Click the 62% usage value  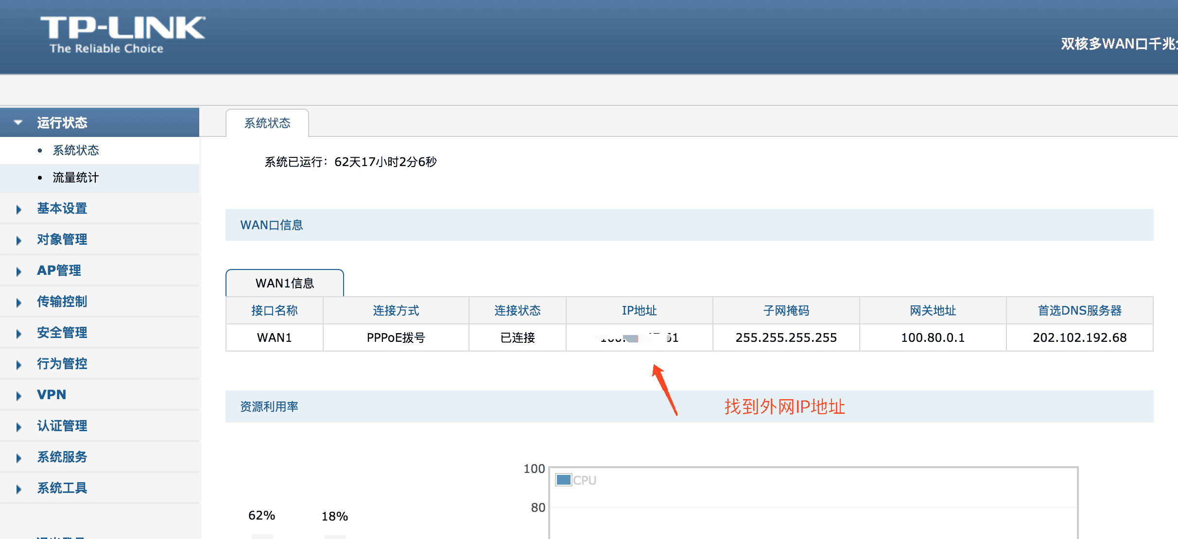point(261,515)
